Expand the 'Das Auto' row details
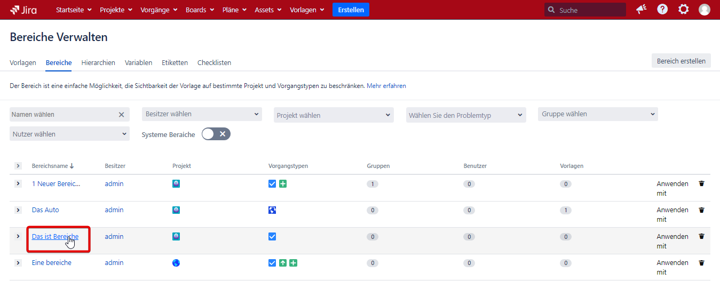720x281 pixels. click(18, 210)
